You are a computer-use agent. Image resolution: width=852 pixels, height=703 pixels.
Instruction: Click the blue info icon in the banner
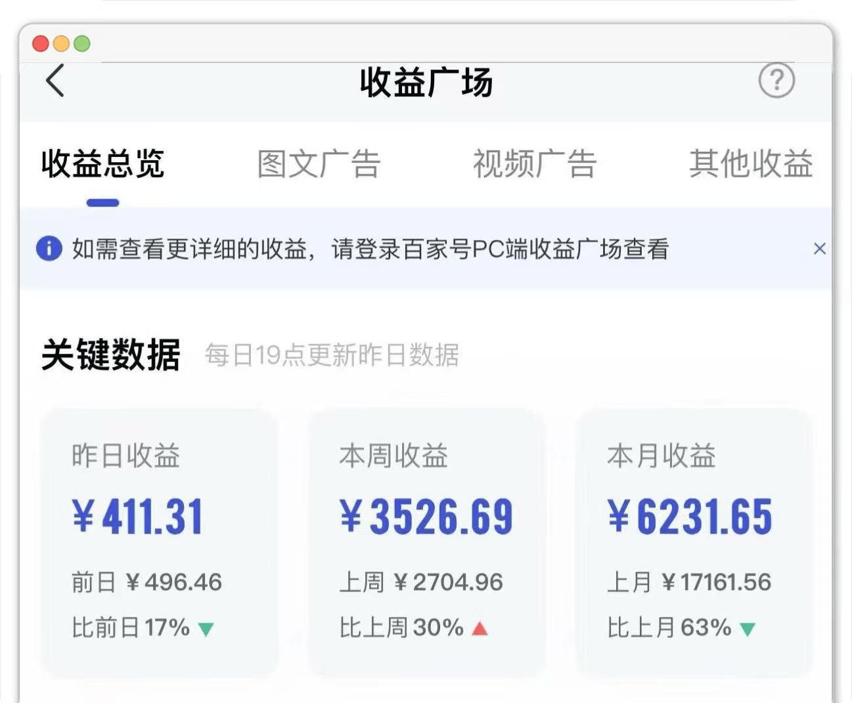(49, 249)
